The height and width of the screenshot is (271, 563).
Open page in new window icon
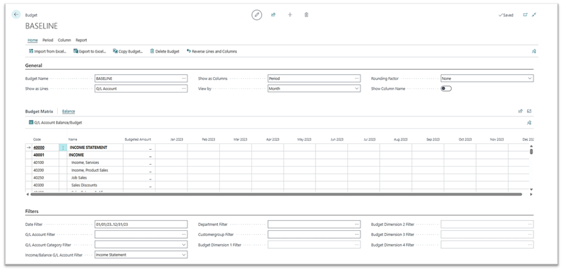525,15
